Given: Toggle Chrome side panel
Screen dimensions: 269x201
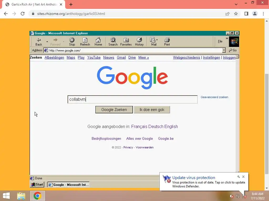Looking at the screenshot, I should coord(246,14).
